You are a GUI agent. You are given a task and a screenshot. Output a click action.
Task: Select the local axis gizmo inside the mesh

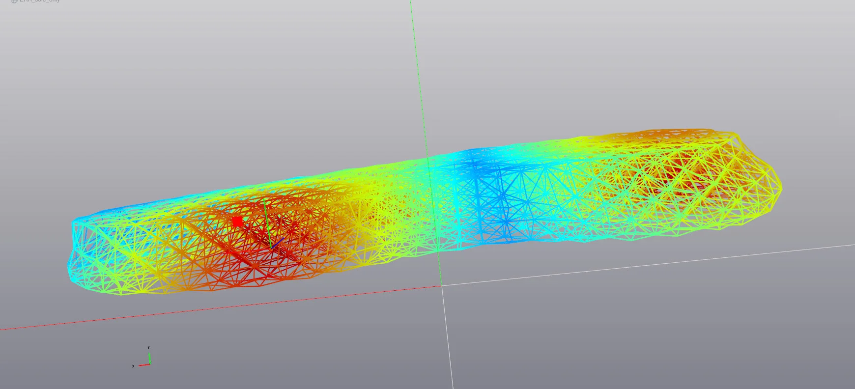(272, 226)
